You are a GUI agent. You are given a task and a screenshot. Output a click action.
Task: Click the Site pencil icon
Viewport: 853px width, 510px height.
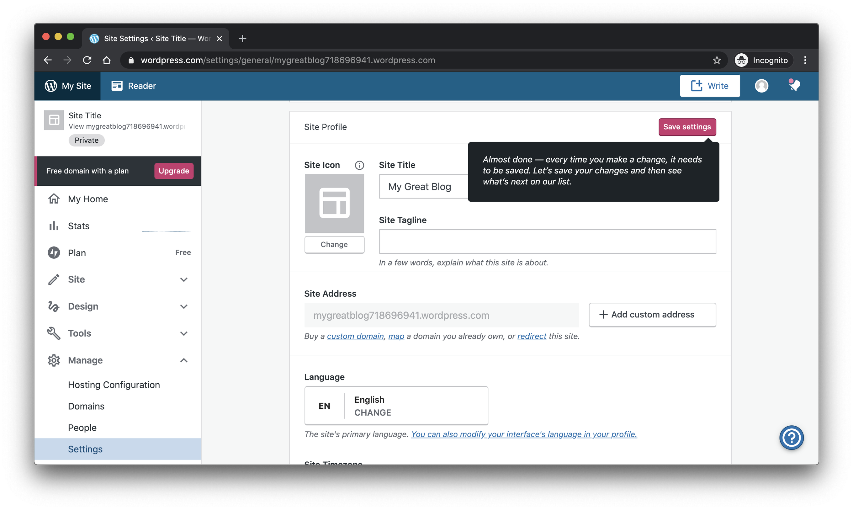coord(54,279)
